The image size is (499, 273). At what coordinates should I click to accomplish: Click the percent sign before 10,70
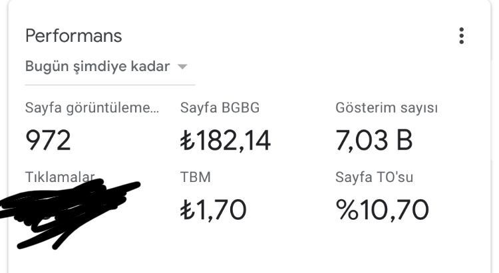pos(347,209)
